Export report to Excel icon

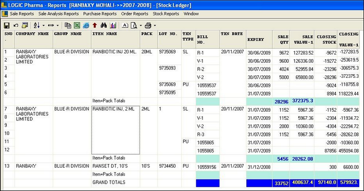77,25
